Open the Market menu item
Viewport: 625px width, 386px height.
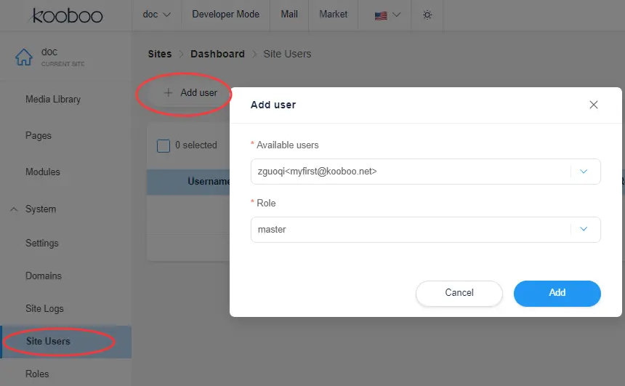pyautogui.click(x=333, y=15)
